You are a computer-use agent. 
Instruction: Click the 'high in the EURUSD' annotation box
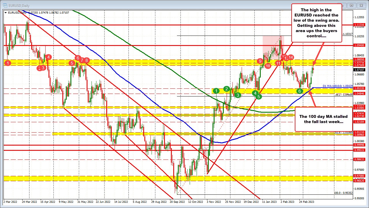[x=317, y=23]
